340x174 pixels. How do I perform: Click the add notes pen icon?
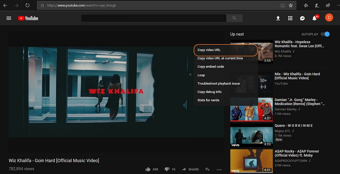coord(317,6)
